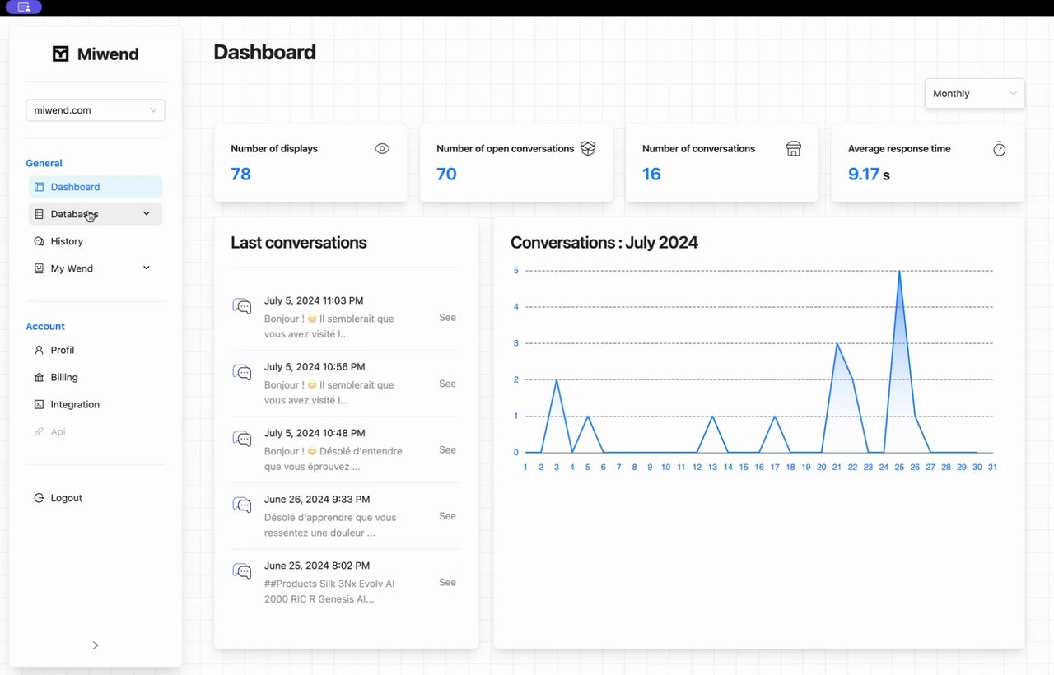Image resolution: width=1054 pixels, height=675 pixels.
Task: Click the 'Conversations : July 2024' chart title
Action: click(604, 243)
